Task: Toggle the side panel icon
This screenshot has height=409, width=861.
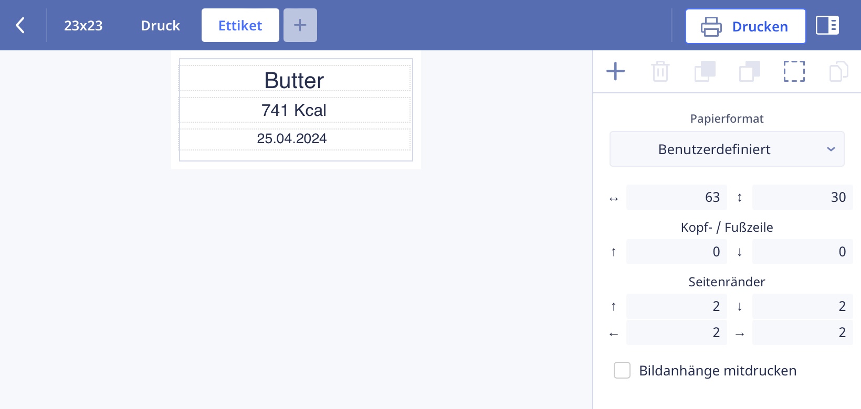Action: (827, 25)
